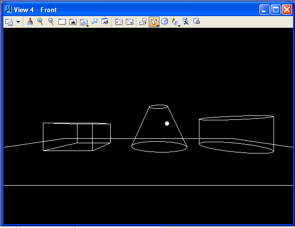The image size is (295, 228).
Task: Toggle the Clip Volume tool
Action: [186, 22]
